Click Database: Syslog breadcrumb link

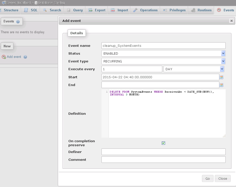(x=51, y=3)
